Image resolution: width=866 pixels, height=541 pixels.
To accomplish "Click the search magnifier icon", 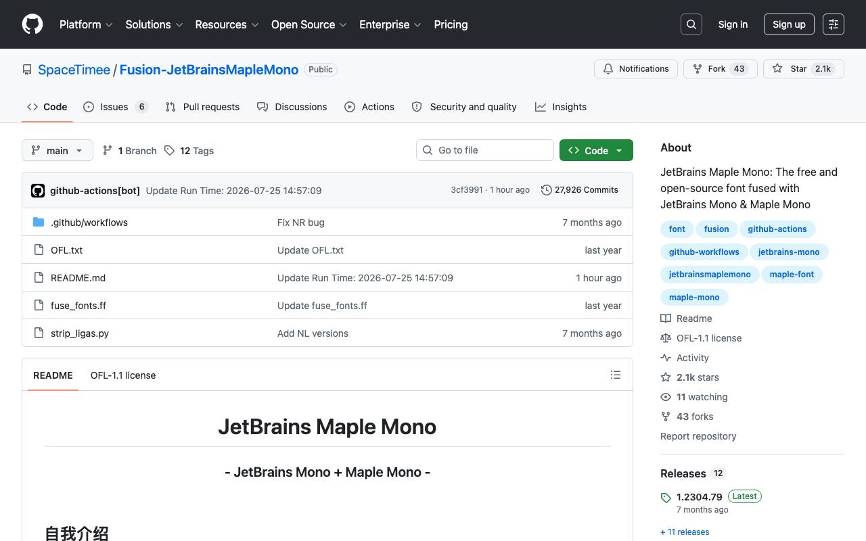I will coord(691,24).
